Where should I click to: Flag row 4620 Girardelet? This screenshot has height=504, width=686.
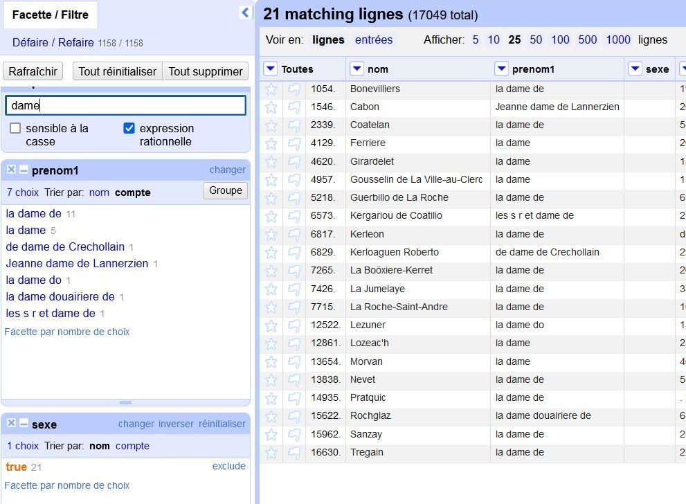pos(294,162)
